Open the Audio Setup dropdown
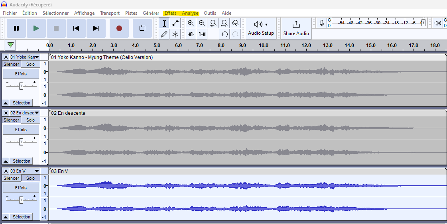Viewport: 447px width, 224px height. pyautogui.click(x=261, y=28)
